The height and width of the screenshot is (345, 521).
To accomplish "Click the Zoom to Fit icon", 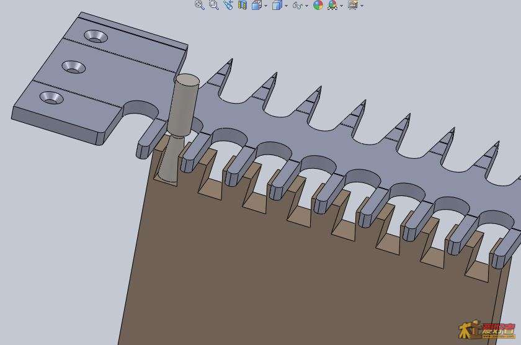I will click(x=200, y=5).
